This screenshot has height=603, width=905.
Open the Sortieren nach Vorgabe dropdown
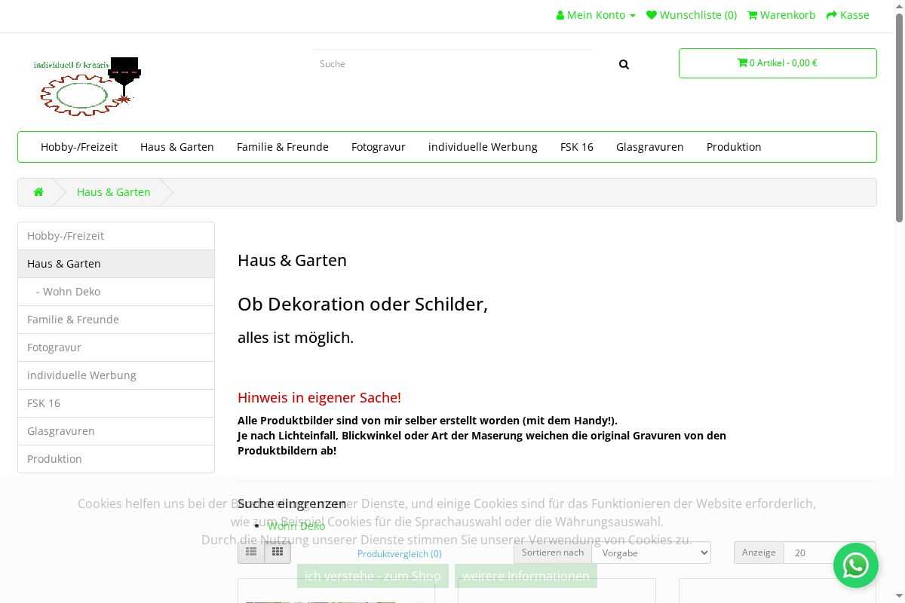coord(651,552)
